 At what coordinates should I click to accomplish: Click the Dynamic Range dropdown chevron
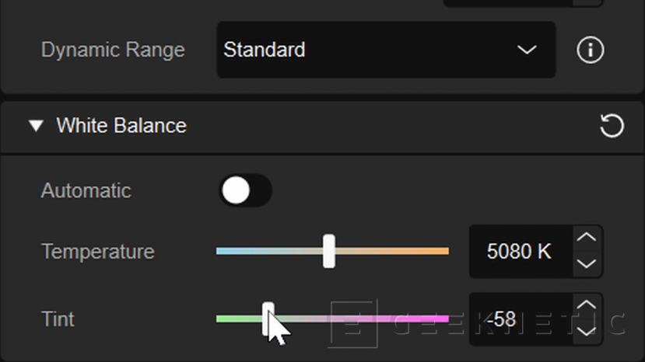[x=527, y=50]
